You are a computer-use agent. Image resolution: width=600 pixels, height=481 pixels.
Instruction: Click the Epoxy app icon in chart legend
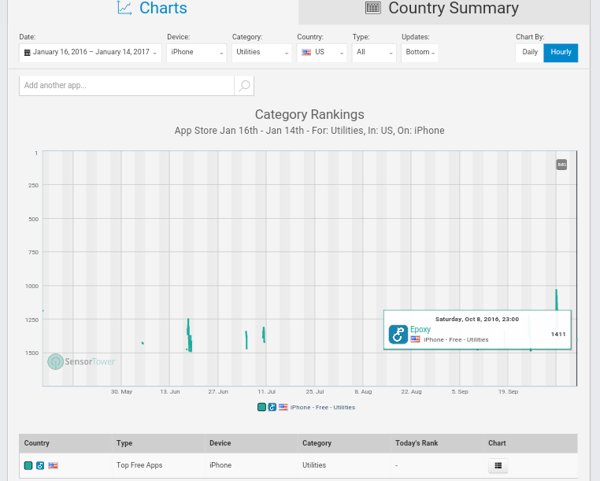(x=272, y=407)
